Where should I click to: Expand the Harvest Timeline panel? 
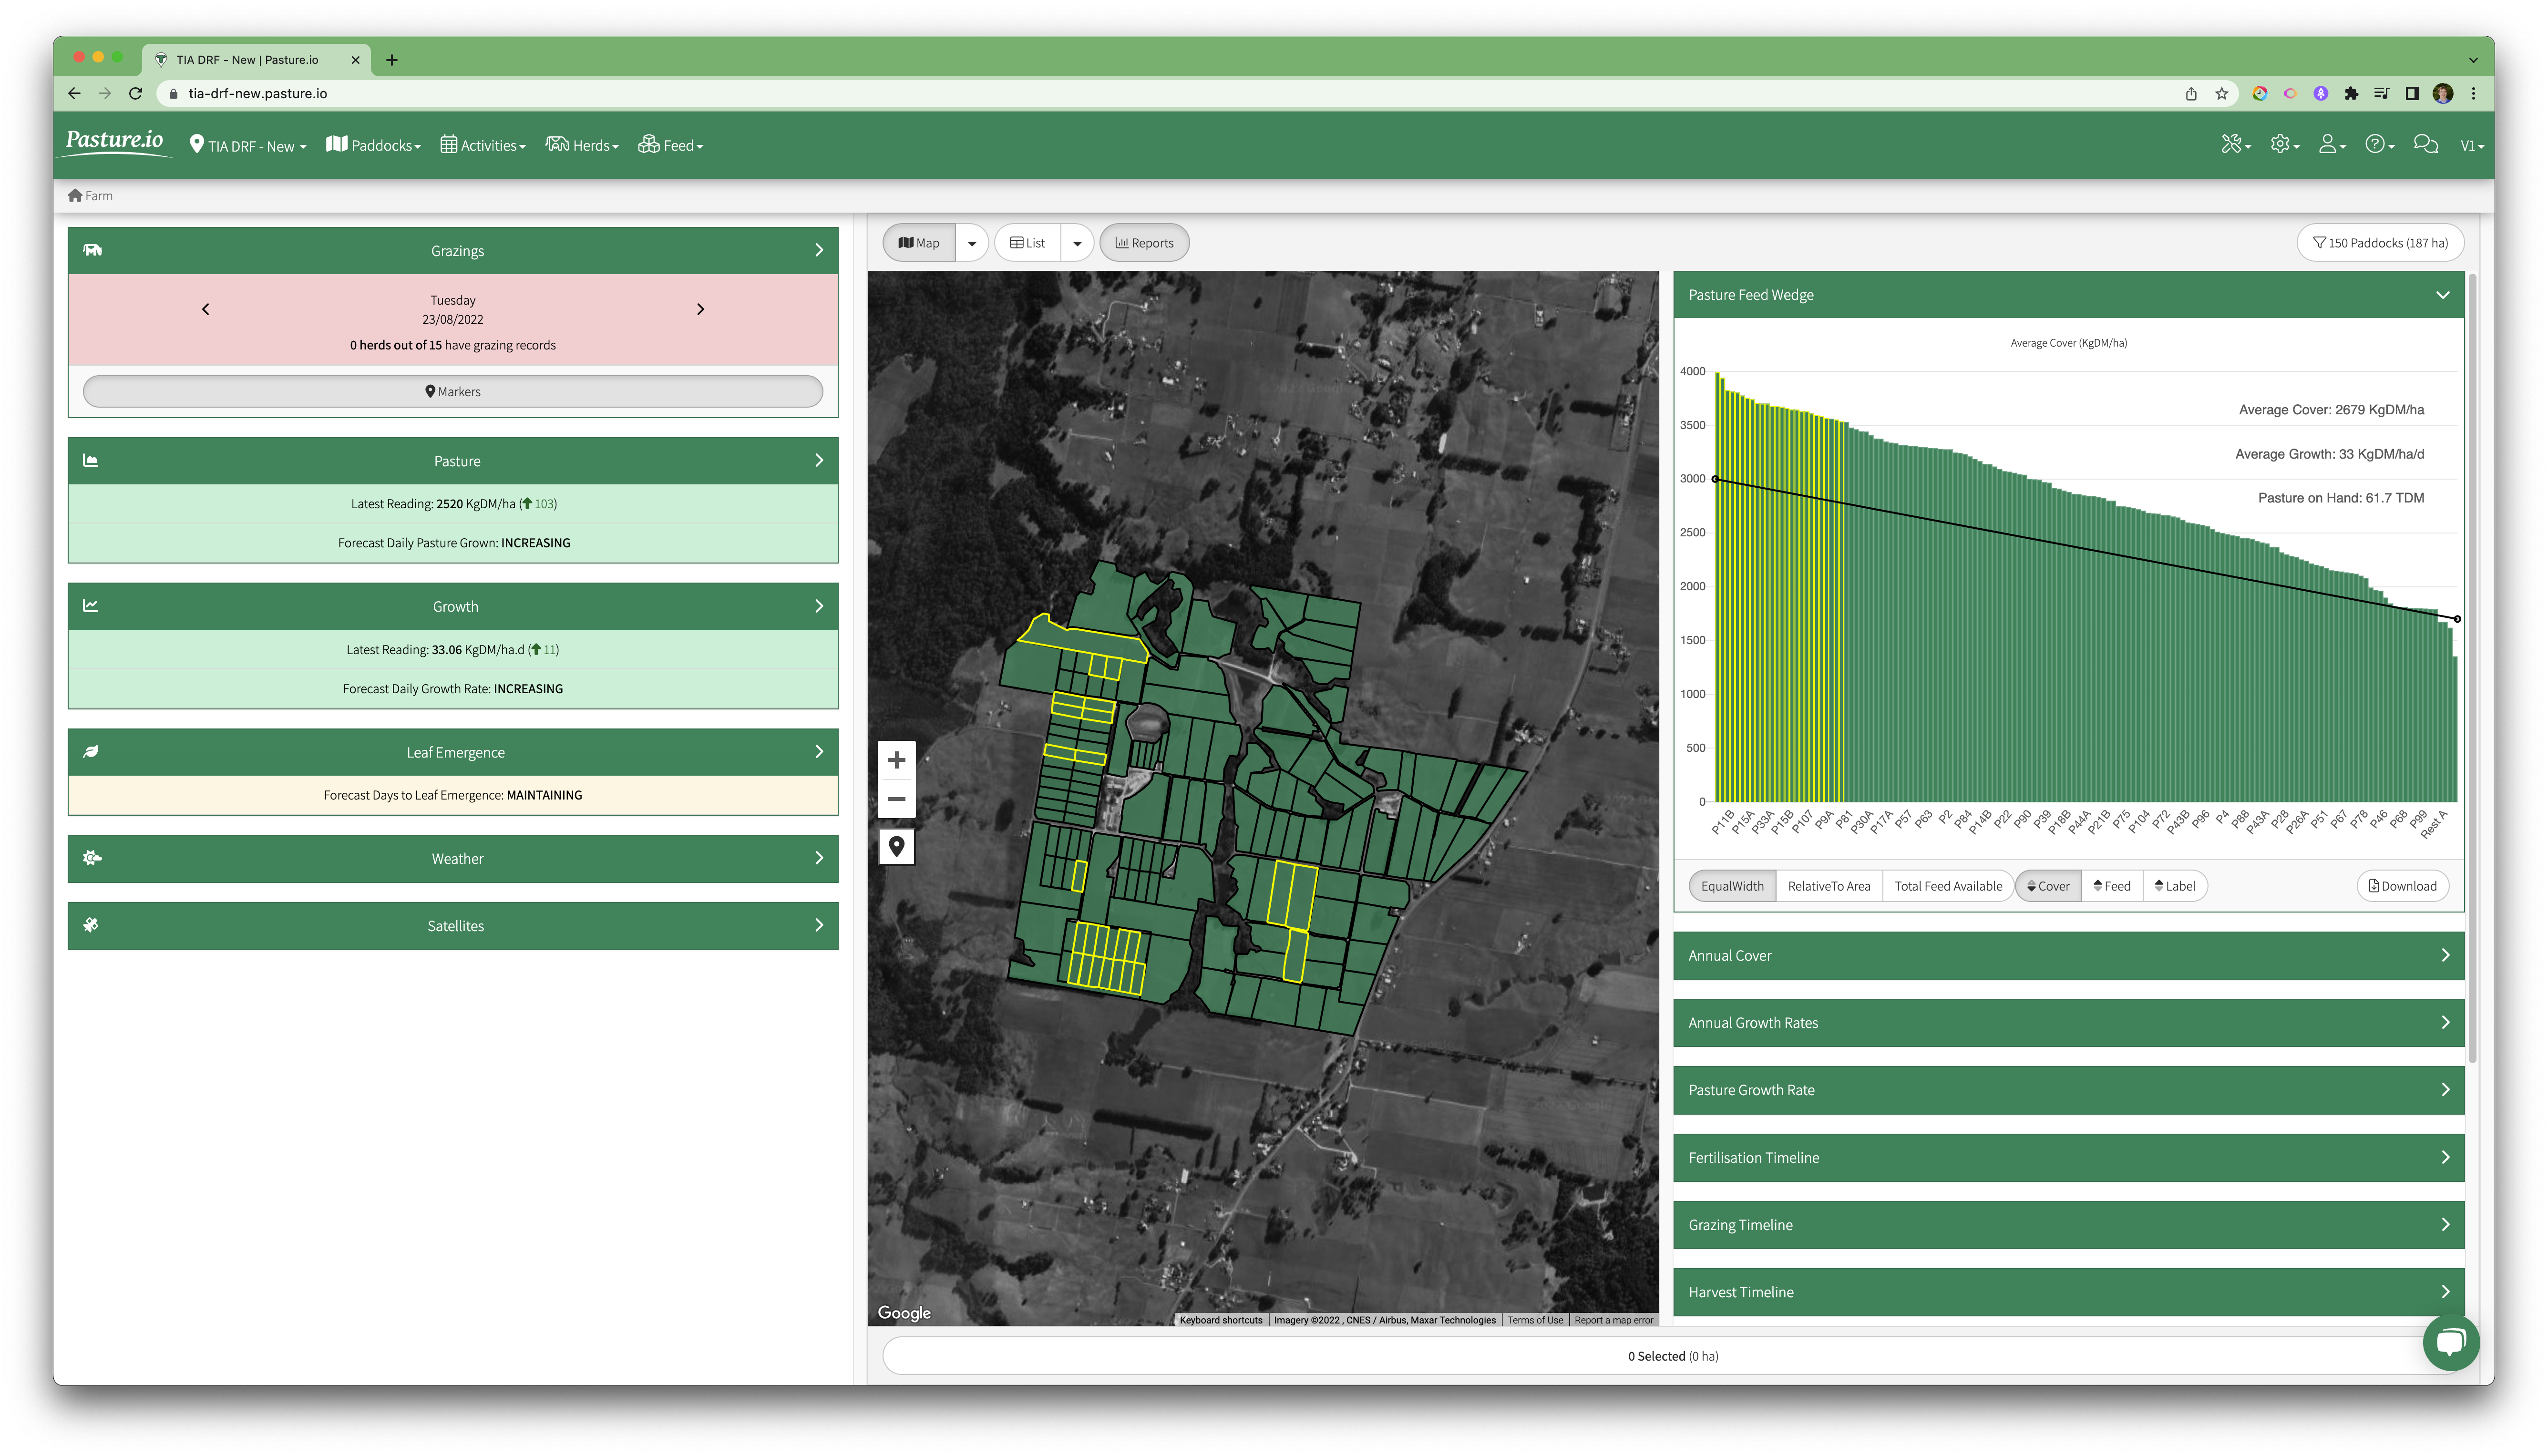tap(2068, 1292)
